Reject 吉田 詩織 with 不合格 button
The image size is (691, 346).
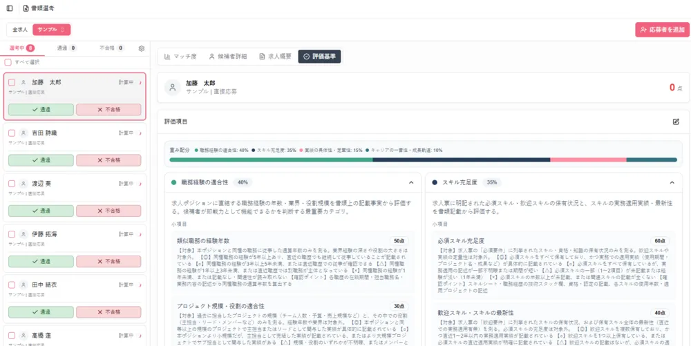(x=109, y=160)
